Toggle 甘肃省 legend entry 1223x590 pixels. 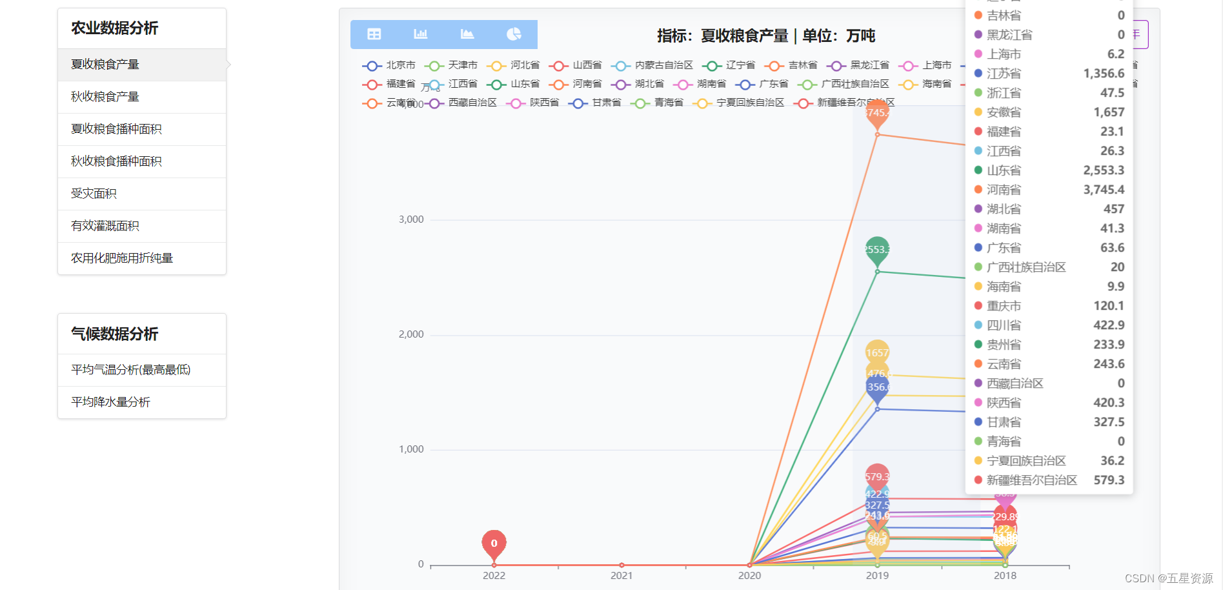pos(594,103)
